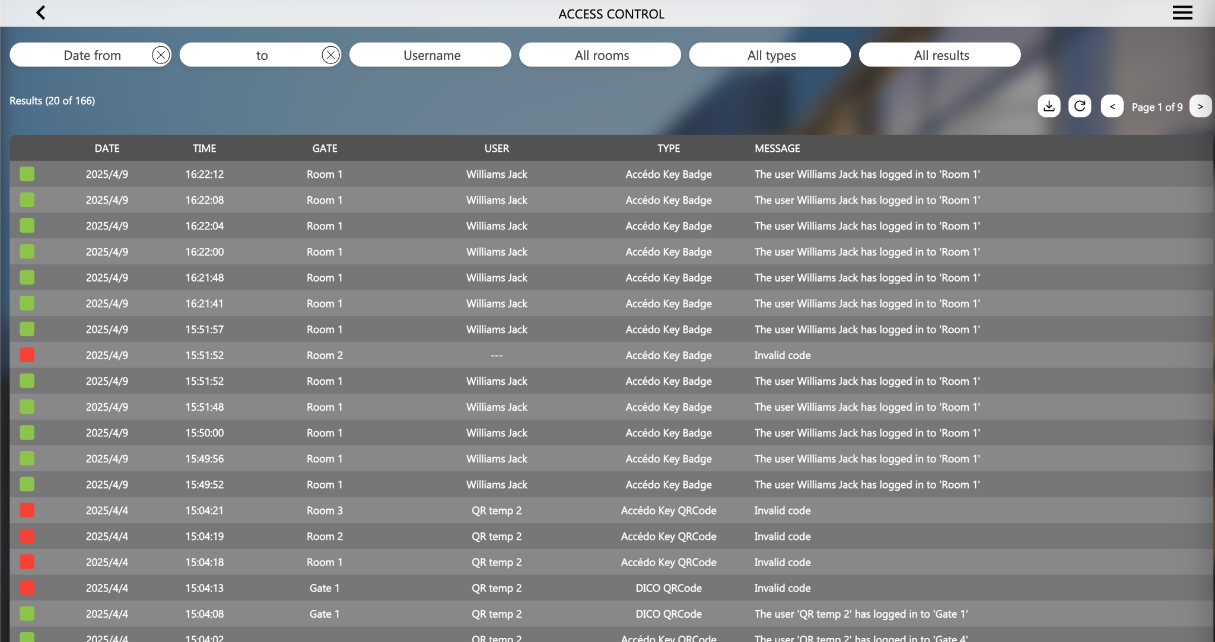Click the GATE column header
This screenshot has height=642, width=1215.
click(325, 148)
